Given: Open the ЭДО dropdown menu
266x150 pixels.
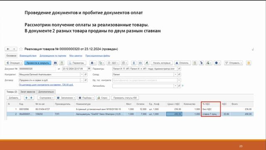Looking at the screenshot, I should tap(113, 63).
